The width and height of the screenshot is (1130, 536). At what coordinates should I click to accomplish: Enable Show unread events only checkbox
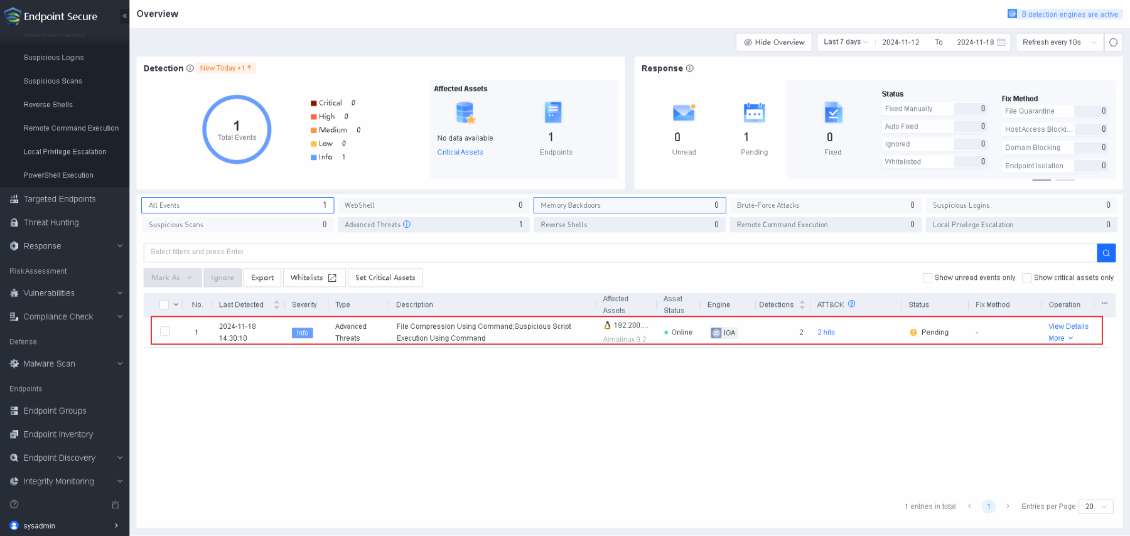pyautogui.click(x=927, y=277)
